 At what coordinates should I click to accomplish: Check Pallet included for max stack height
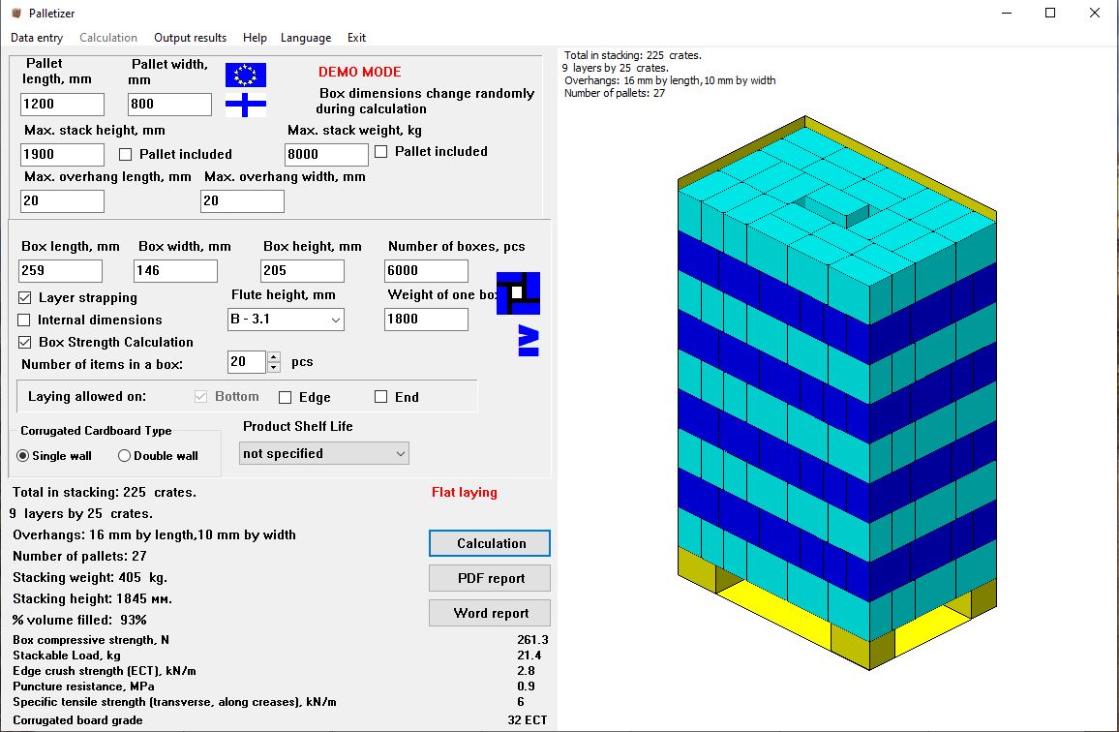point(124,154)
